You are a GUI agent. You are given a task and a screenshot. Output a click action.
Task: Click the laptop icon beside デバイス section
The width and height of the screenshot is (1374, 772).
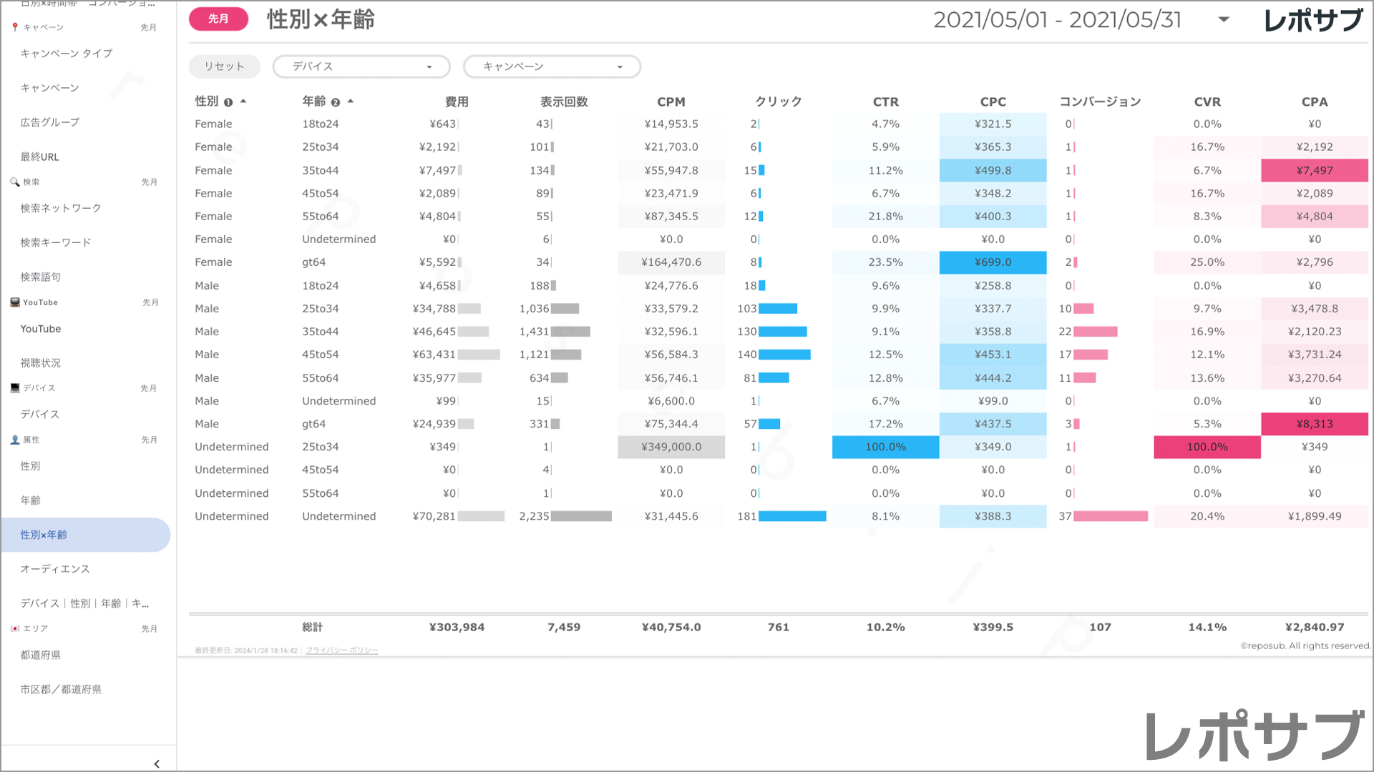pos(15,387)
